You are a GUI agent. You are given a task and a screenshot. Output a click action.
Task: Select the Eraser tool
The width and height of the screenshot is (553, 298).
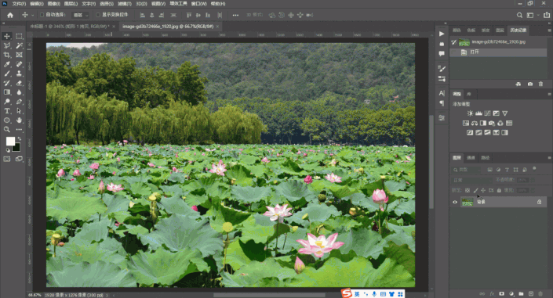[x=19, y=83]
